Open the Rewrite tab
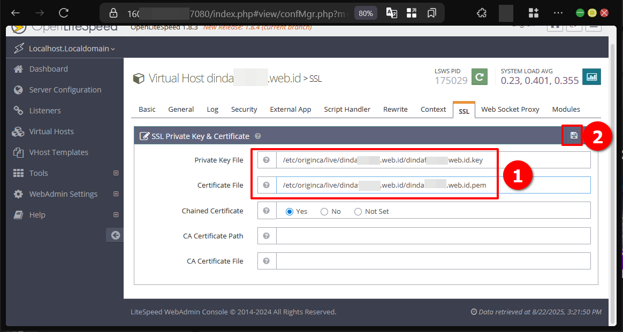623x332 pixels. 396,109
